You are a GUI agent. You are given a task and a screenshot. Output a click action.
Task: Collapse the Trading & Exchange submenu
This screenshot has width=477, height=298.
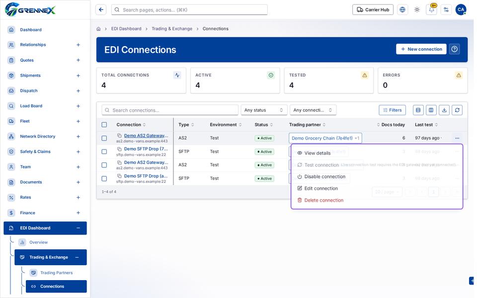point(77,257)
